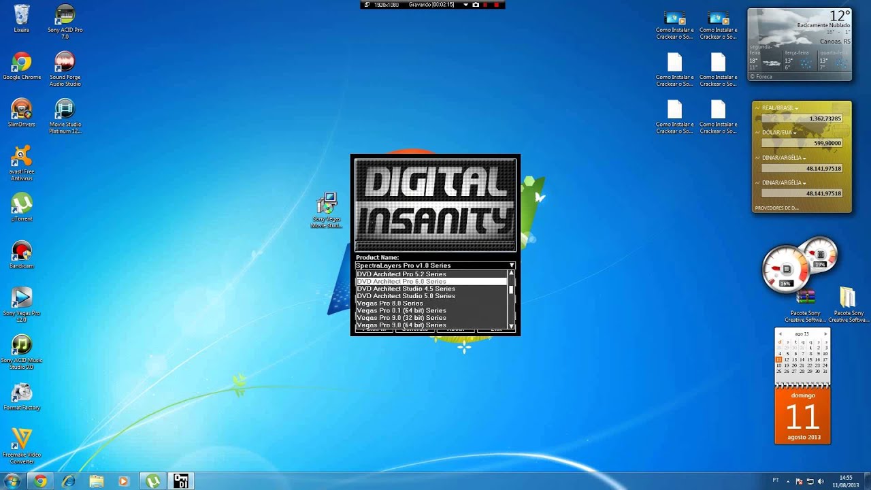The image size is (871, 490).
Task: Choose Vegas Pro 8.1 (64 bit) Series
Action: coord(431,310)
